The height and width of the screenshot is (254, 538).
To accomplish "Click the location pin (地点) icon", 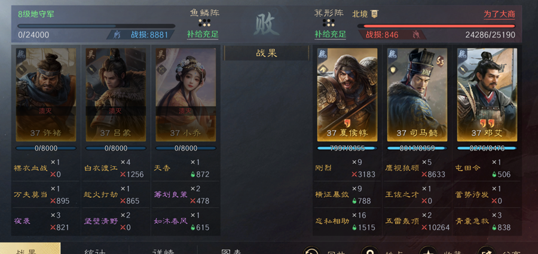I will [x=371, y=251].
